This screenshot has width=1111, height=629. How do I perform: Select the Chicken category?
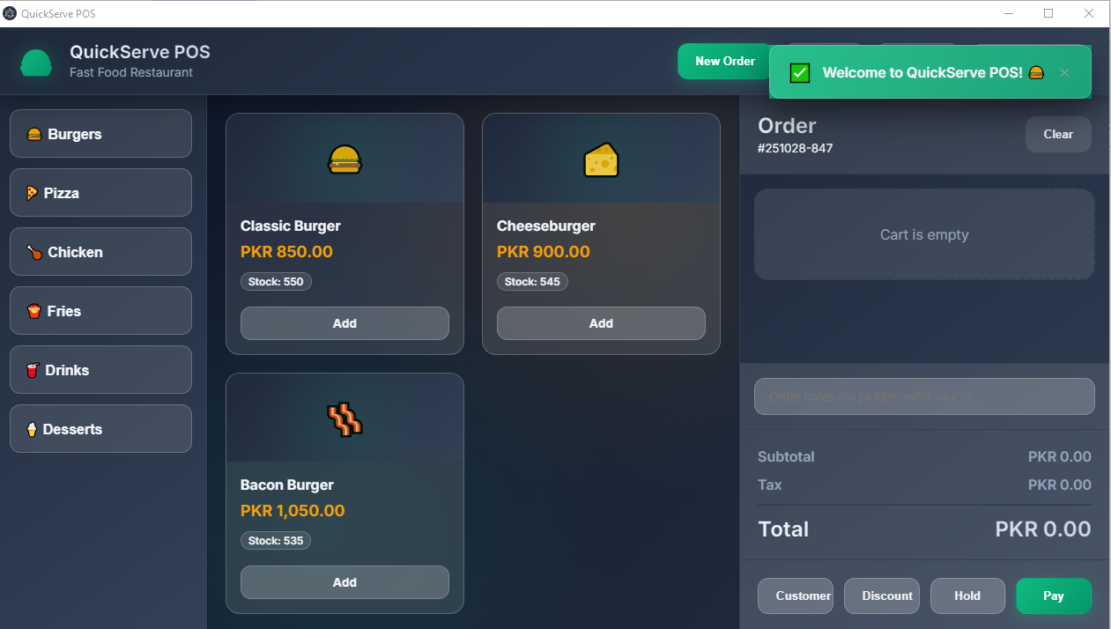pos(100,252)
